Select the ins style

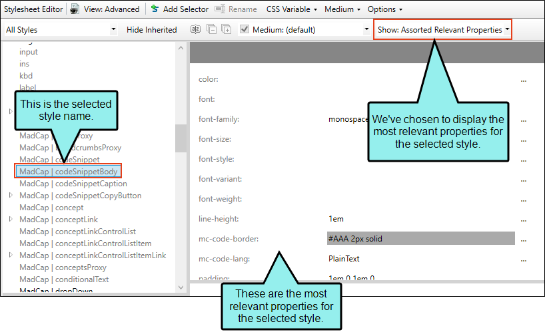(25, 64)
